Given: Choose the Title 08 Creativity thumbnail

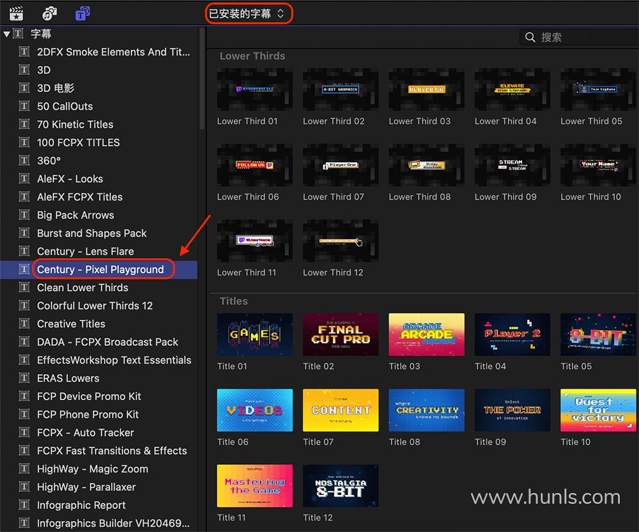Looking at the screenshot, I should (x=426, y=410).
